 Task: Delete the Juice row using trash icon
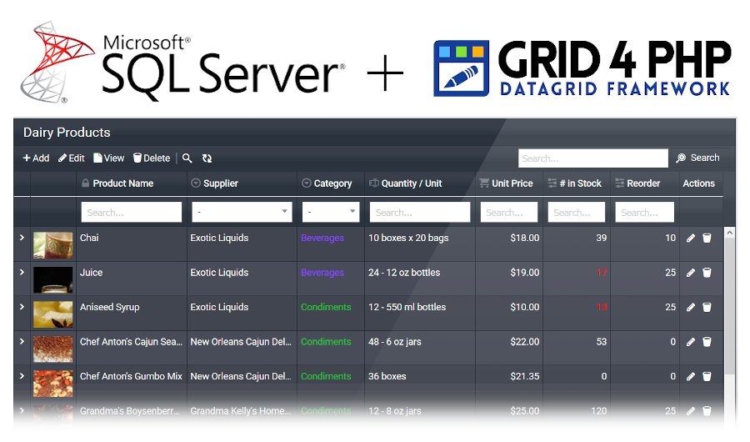tap(707, 273)
